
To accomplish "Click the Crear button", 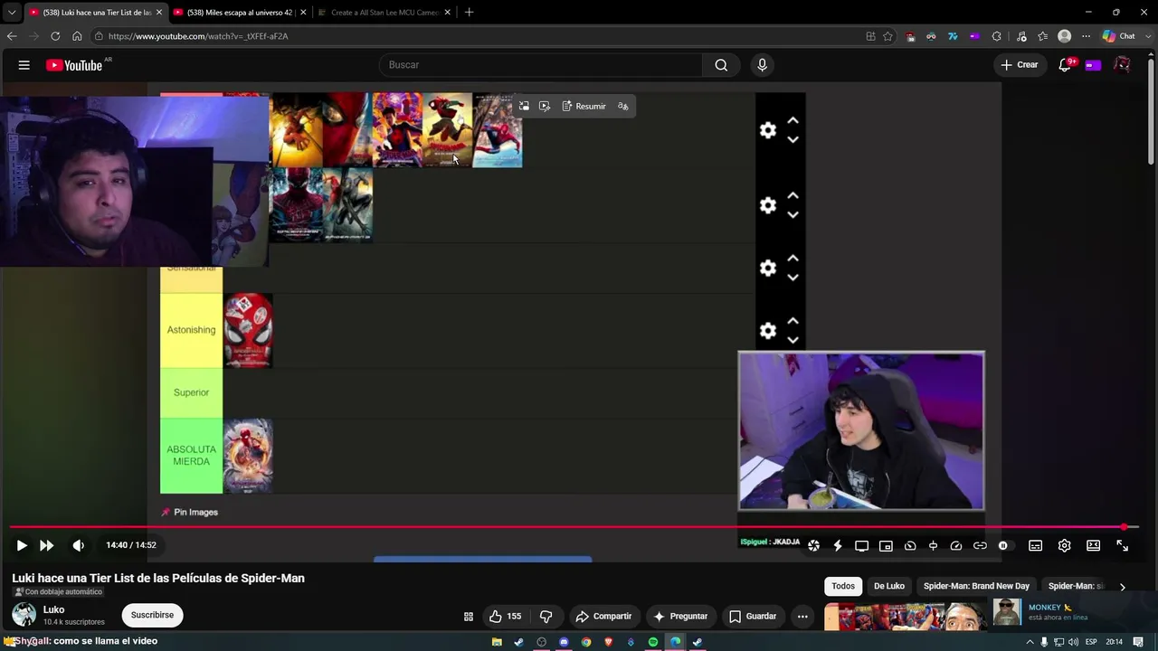I will [1020, 65].
